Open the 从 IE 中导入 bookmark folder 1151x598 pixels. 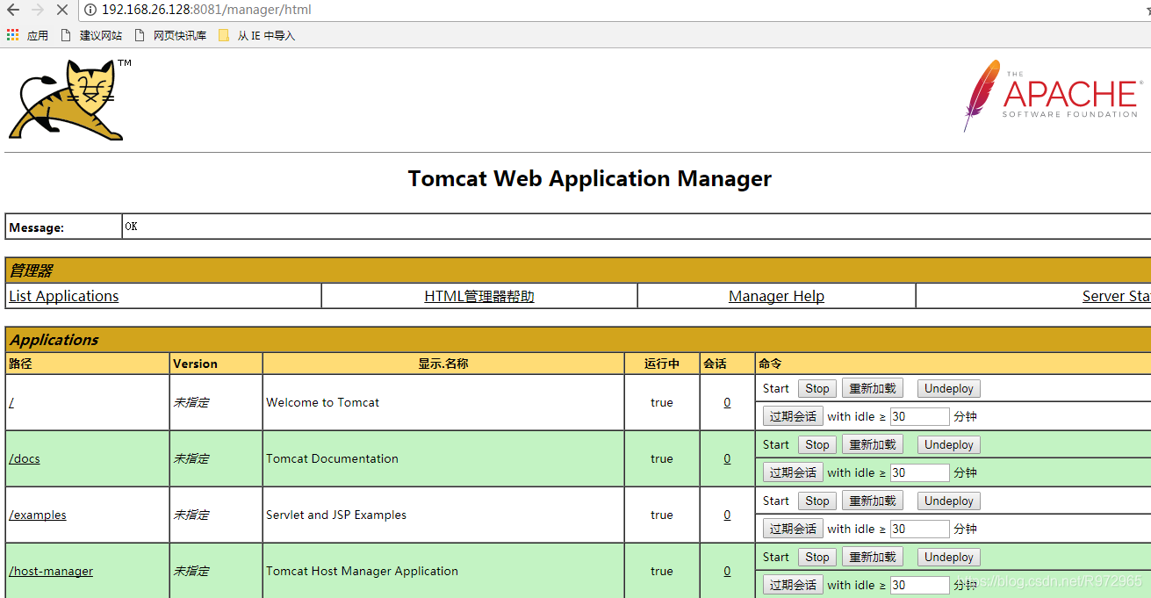click(x=256, y=35)
